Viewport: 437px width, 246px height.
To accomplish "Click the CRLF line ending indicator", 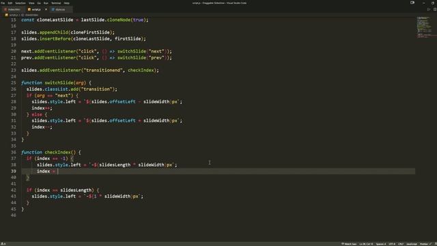I will [401, 244].
